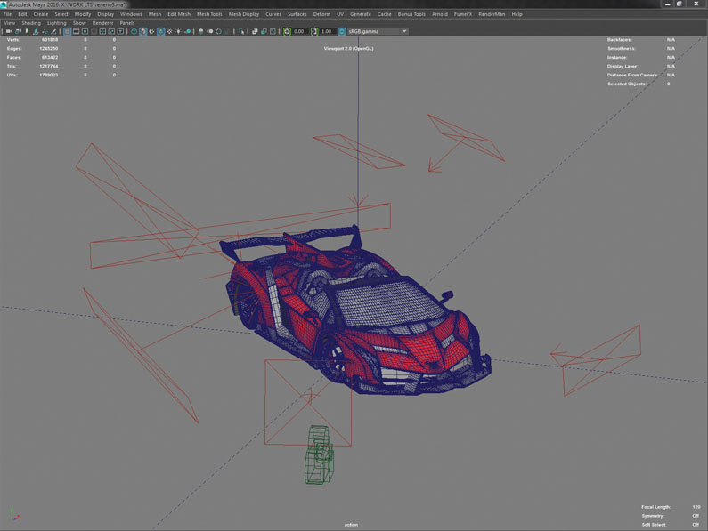Toggle the Resolution Gate overlay

tap(85, 32)
